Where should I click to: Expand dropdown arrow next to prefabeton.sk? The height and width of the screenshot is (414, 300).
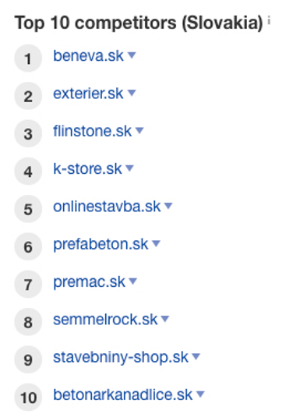click(156, 244)
